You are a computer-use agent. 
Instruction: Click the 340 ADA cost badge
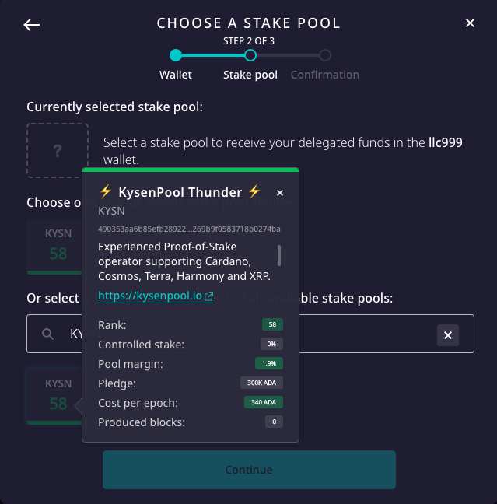[x=264, y=402]
